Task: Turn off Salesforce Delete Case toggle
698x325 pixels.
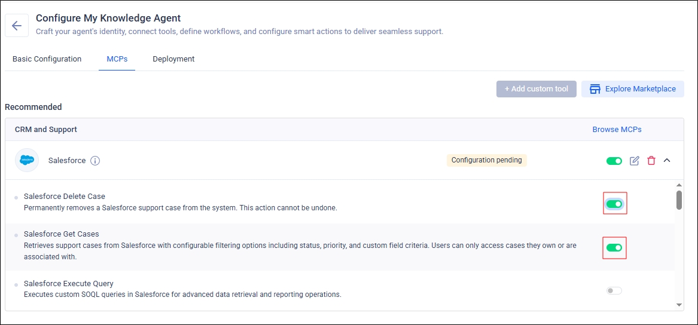Action: [614, 204]
